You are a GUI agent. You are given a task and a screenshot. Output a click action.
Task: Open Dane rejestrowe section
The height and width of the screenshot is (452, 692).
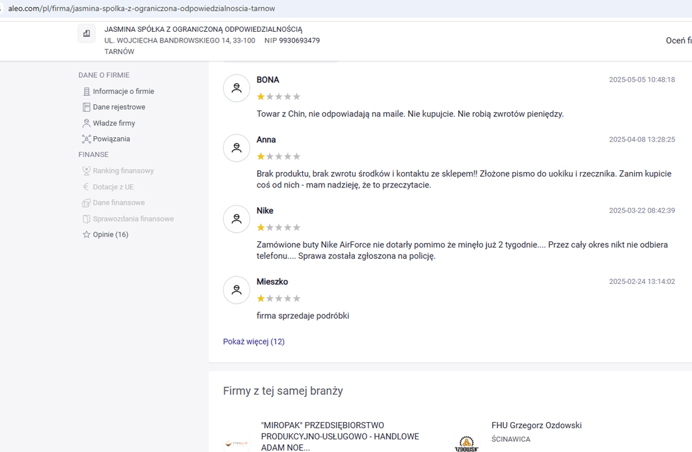tap(118, 107)
